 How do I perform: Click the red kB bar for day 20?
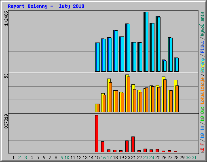[127, 146]
